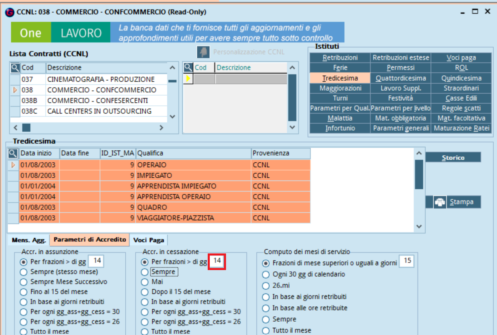
Task: Click the One LAVORO banner logo
Action: 61,33
